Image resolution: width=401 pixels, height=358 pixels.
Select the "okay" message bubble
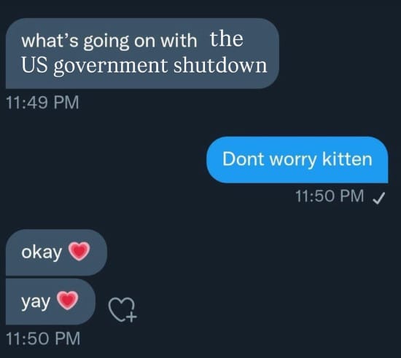[x=56, y=252]
